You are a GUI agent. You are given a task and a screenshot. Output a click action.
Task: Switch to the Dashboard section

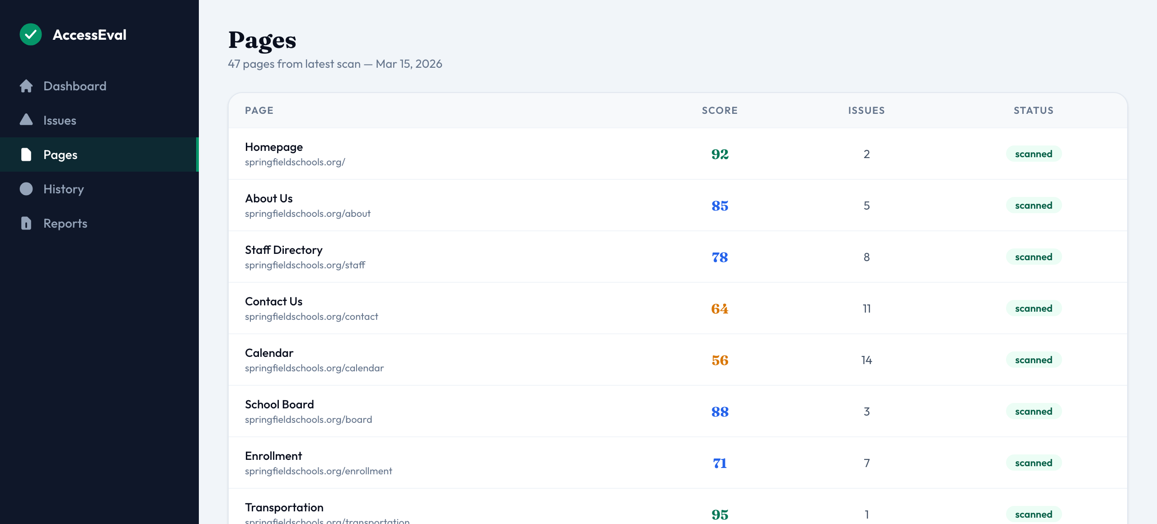point(75,86)
